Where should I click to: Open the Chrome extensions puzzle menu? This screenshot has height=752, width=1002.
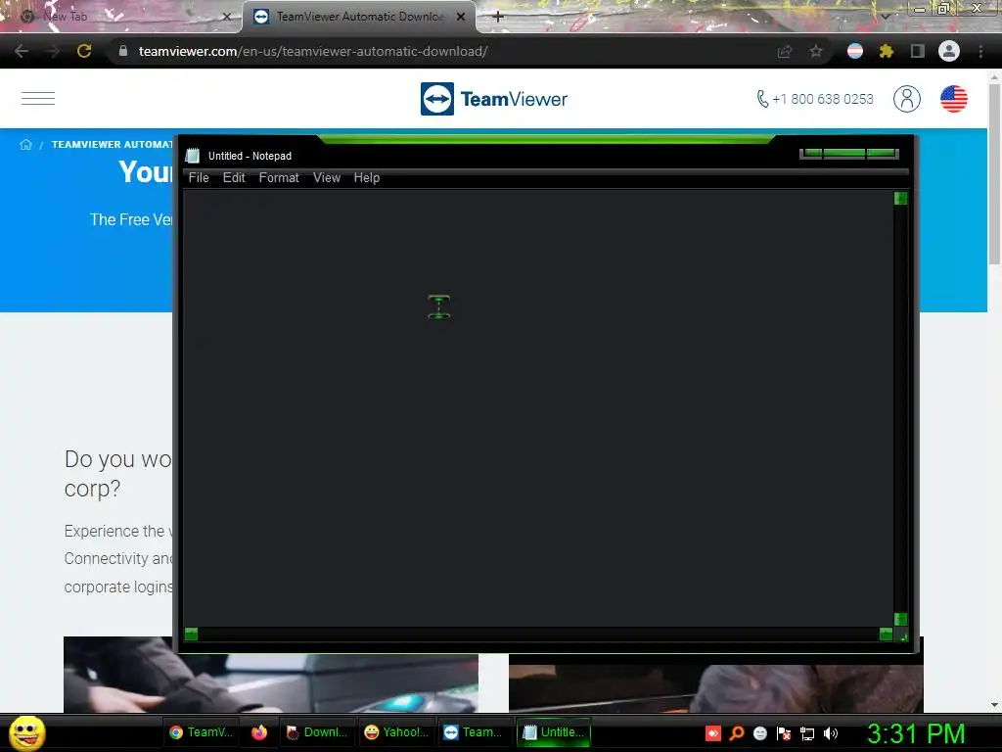tap(886, 51)
